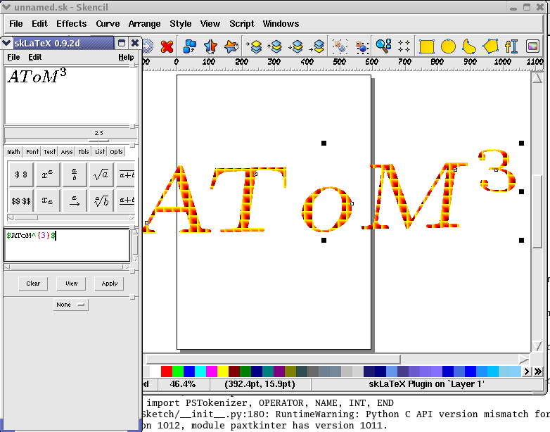Image resolution: width=550 pixels, height=432 pixels.
Task: Switch to the Opts tab
Action: pyautogui.click(x=116, y=151)
